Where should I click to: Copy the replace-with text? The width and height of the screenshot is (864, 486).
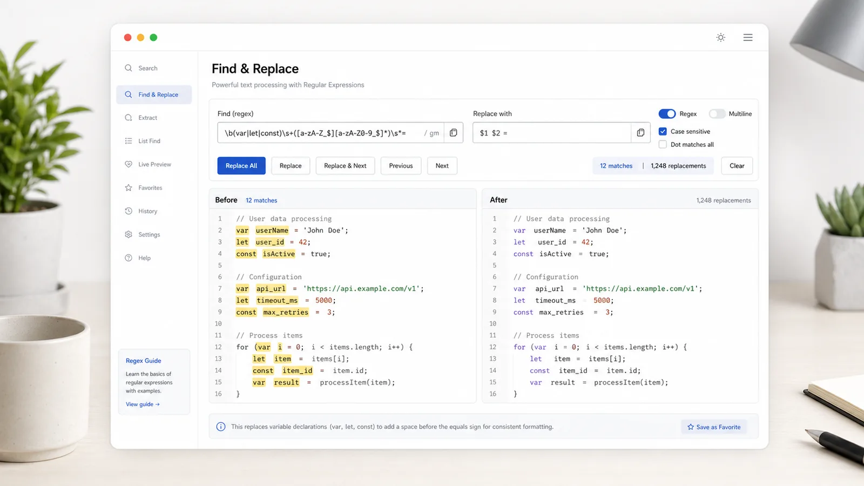(640, 133)
